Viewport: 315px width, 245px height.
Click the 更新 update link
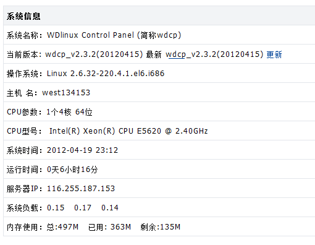coord(274,54)
